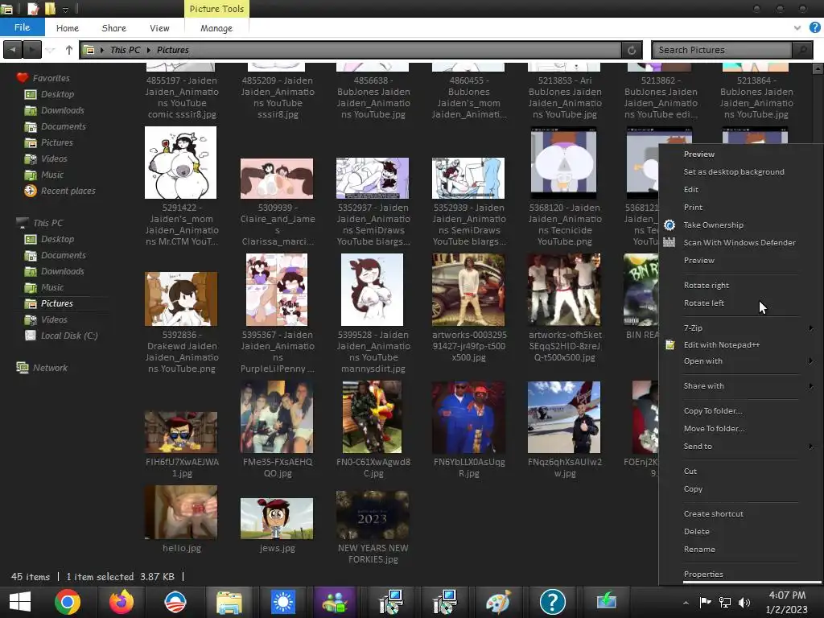Show hidden system tray icons
This screenshot has width=824, height=618.
tap(686, 603)
